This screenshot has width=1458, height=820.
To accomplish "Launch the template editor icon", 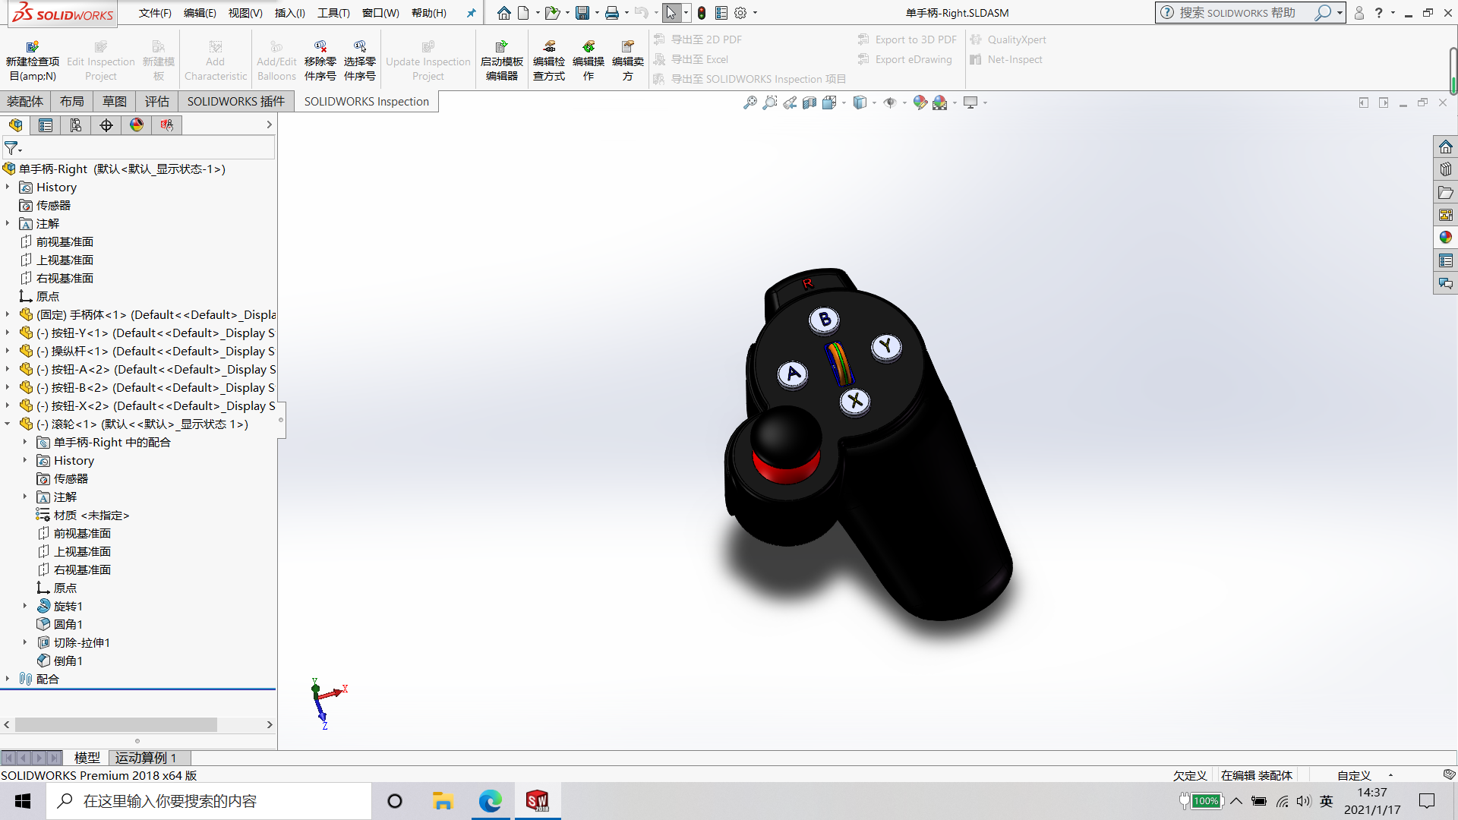I will tap(501, 47).
